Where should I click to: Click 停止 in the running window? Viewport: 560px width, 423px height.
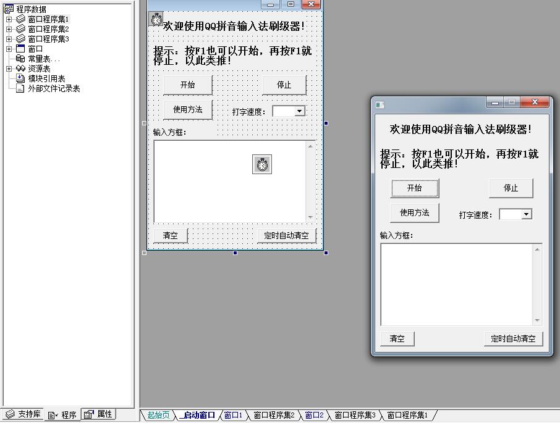coord(511,188)
